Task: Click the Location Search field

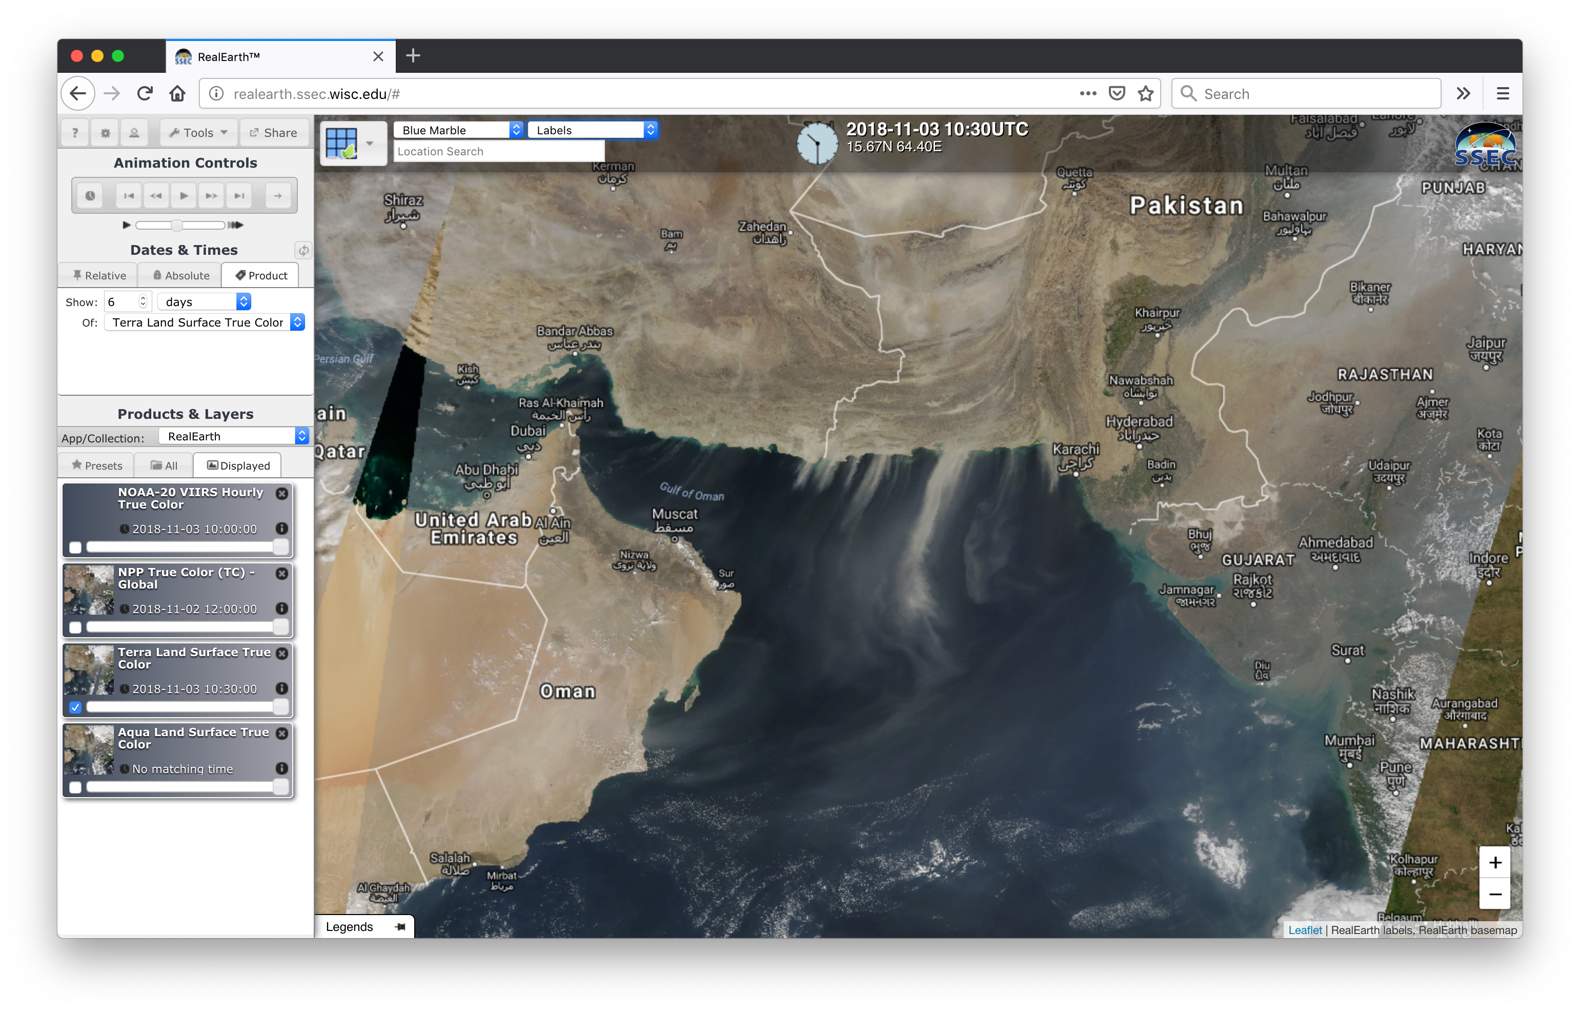Action: [x=499, y=151]
